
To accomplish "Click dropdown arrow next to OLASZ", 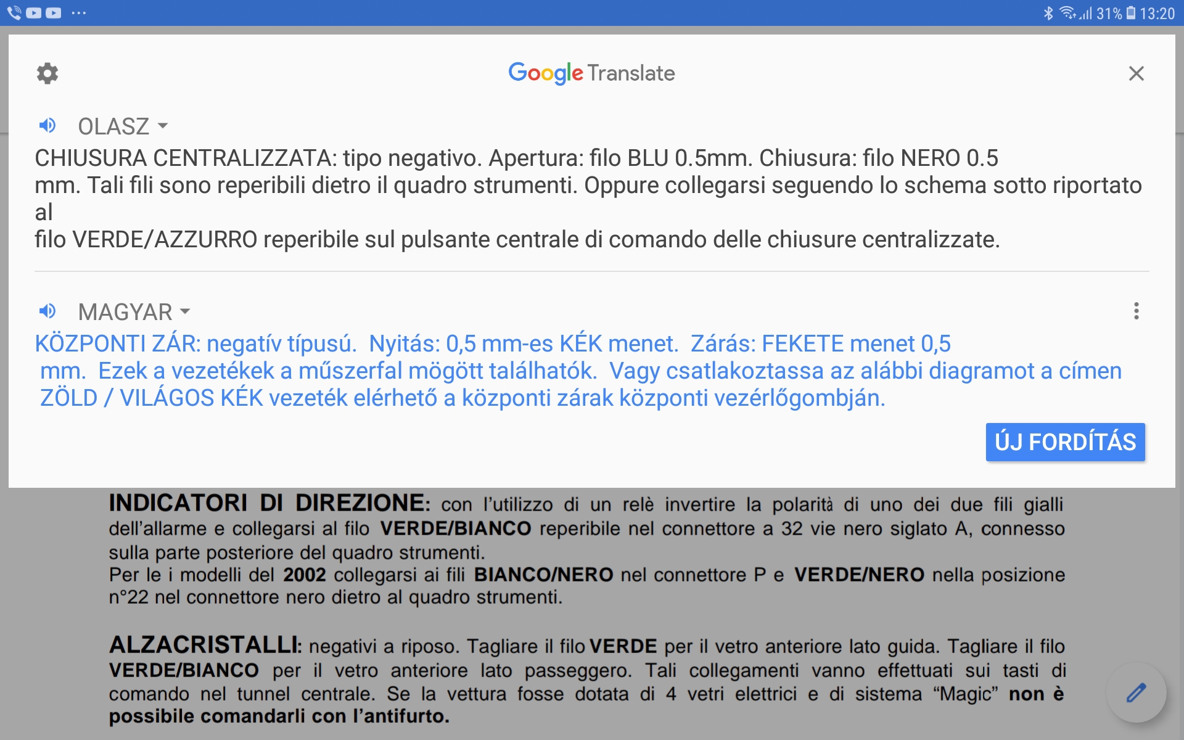I will pyautogui.click(x=163, y=126).
